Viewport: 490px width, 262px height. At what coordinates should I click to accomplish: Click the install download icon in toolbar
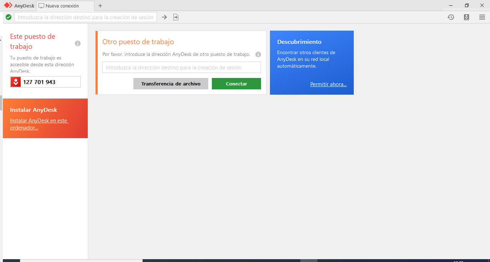(466, 17)
